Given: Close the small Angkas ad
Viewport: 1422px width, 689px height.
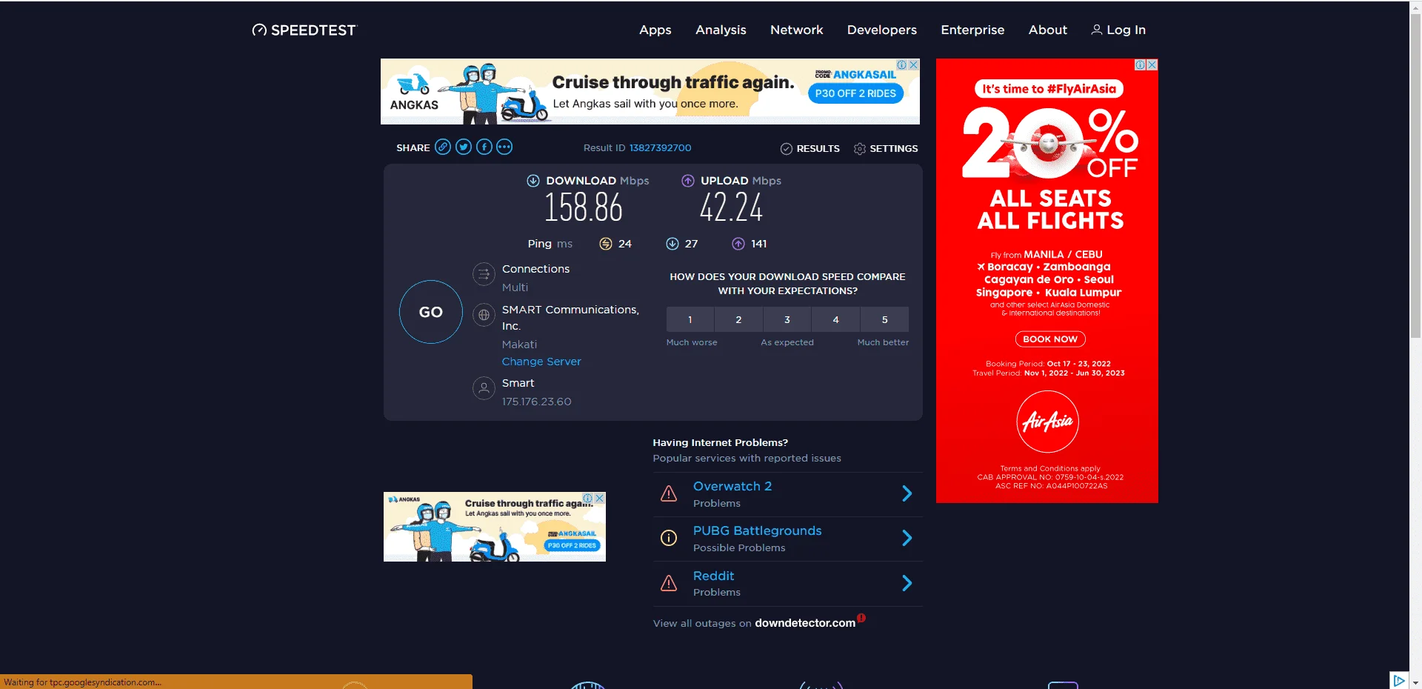Looking at the screenshot, I should (600, 499).
